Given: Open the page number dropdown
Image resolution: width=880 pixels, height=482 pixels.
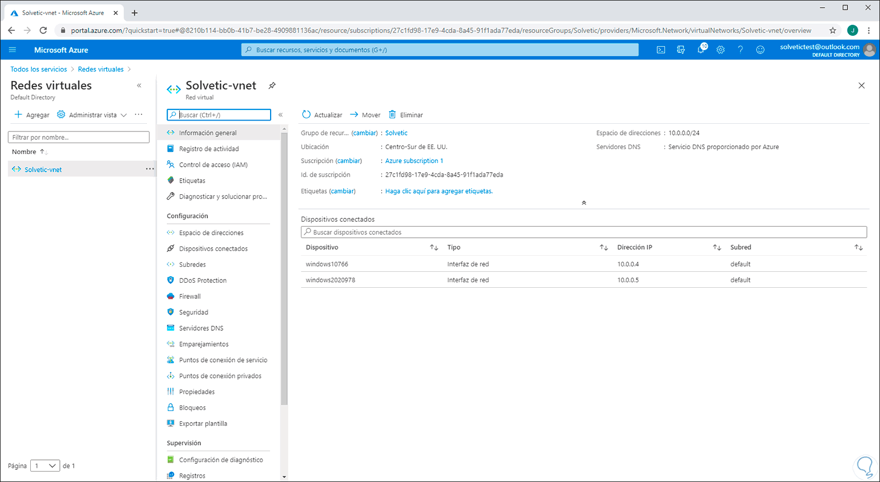Looking at the screenshot, I should (45, 466).
